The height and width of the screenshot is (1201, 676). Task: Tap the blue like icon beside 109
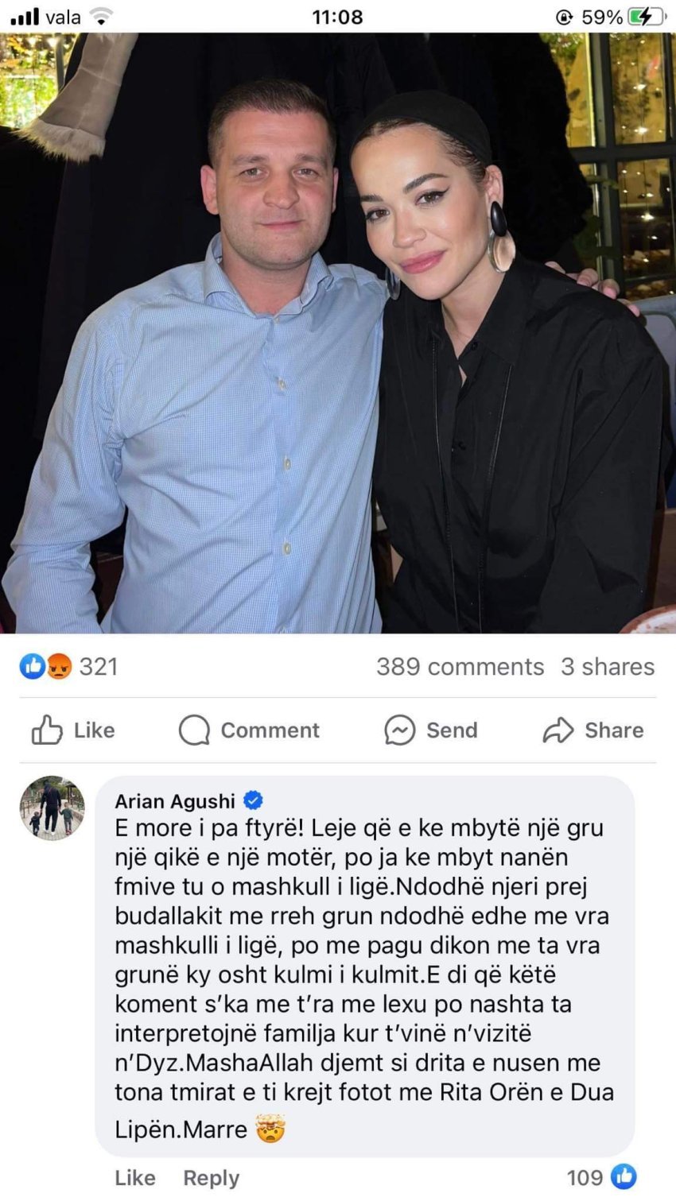[x=625, y=1176]
